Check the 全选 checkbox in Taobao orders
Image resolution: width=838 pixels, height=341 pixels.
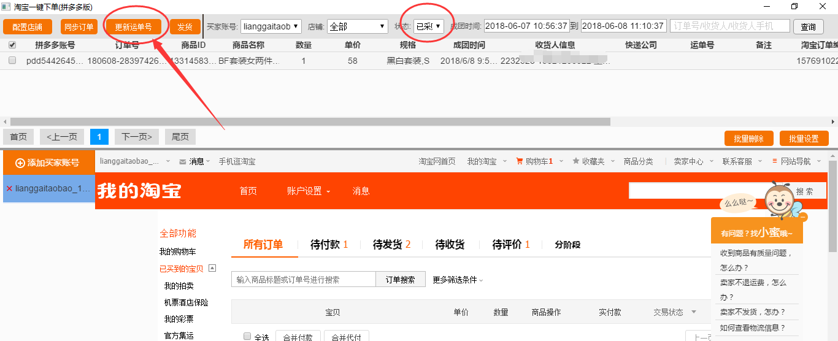(247, 336)
